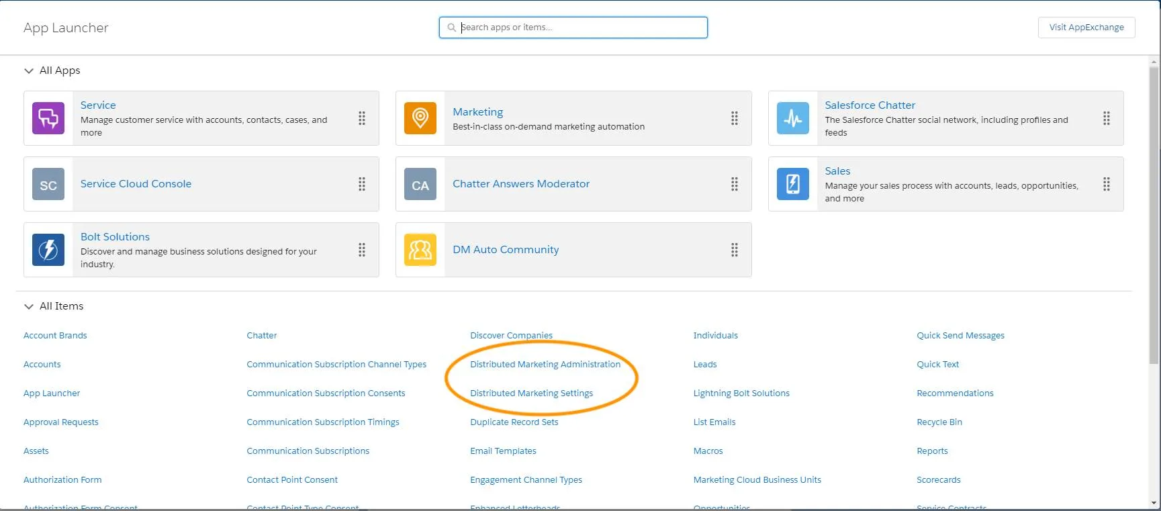Open Engagement Channel Types item
The image size is (1161, 511).
pyautogui.click(x=526, y=480)
